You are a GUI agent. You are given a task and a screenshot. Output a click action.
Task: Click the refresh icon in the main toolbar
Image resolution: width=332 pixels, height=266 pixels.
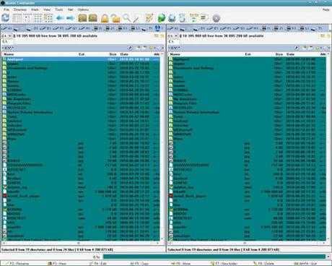coord(5,18)
